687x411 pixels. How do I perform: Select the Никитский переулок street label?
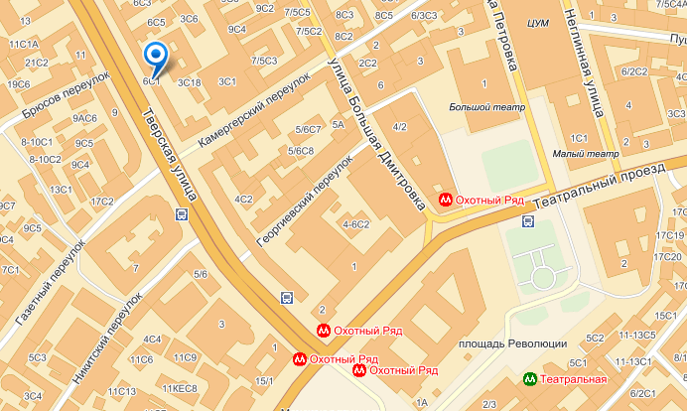[107, 339]
